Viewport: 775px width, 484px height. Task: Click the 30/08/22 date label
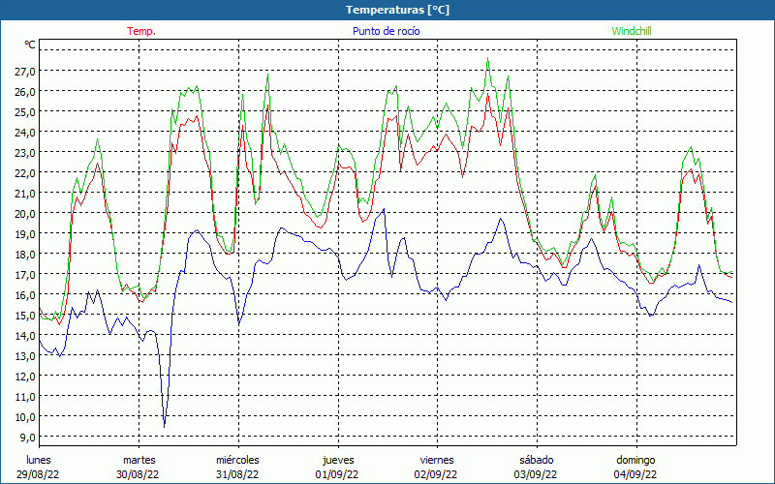click(138, 474)
